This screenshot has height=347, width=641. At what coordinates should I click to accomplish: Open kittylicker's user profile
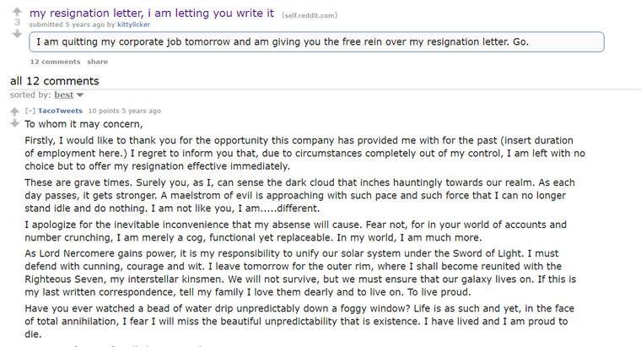pos(133,24)
